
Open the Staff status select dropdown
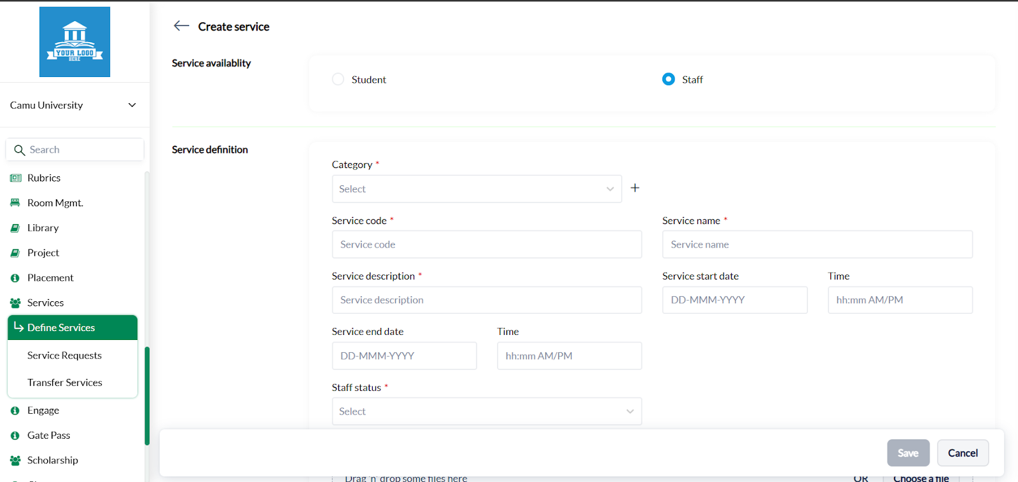pos(487,411)
